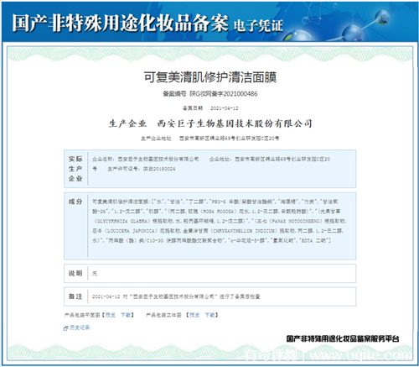Click the 备案日期 2021-04-12 line
This screenshot has height=367, width=419.
coord(210,108)
